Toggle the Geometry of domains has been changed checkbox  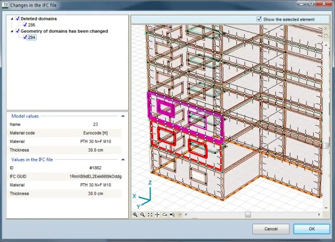click(17, 31)
